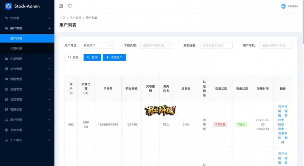Click the banbao user avatar

(284, 6)
